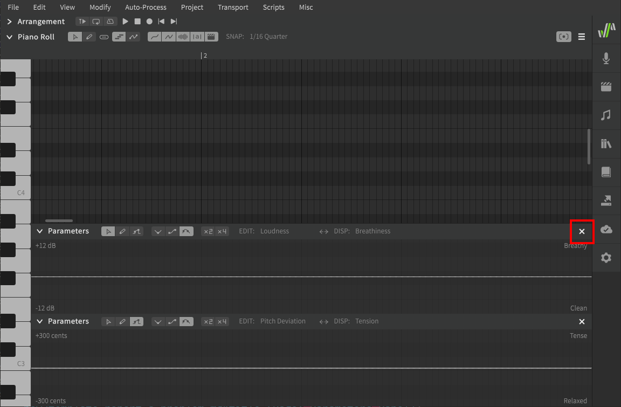
Task: Open the Voice panel microphone icon
Action: 606,59
